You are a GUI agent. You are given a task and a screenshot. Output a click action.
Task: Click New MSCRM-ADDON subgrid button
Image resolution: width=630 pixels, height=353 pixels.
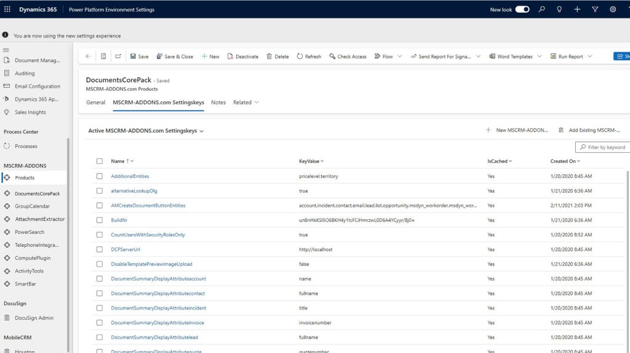coord(517,130)
